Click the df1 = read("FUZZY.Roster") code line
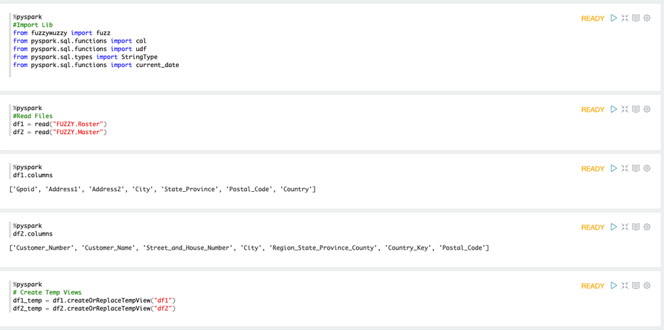 (60, 124)
